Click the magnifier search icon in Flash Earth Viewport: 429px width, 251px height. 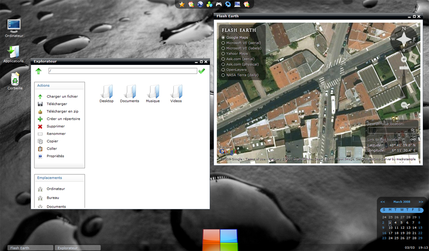click(x=413, y=130)
